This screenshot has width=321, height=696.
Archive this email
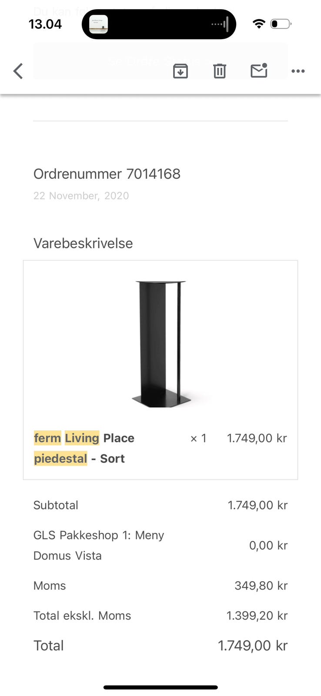click(x=181, y=70)
